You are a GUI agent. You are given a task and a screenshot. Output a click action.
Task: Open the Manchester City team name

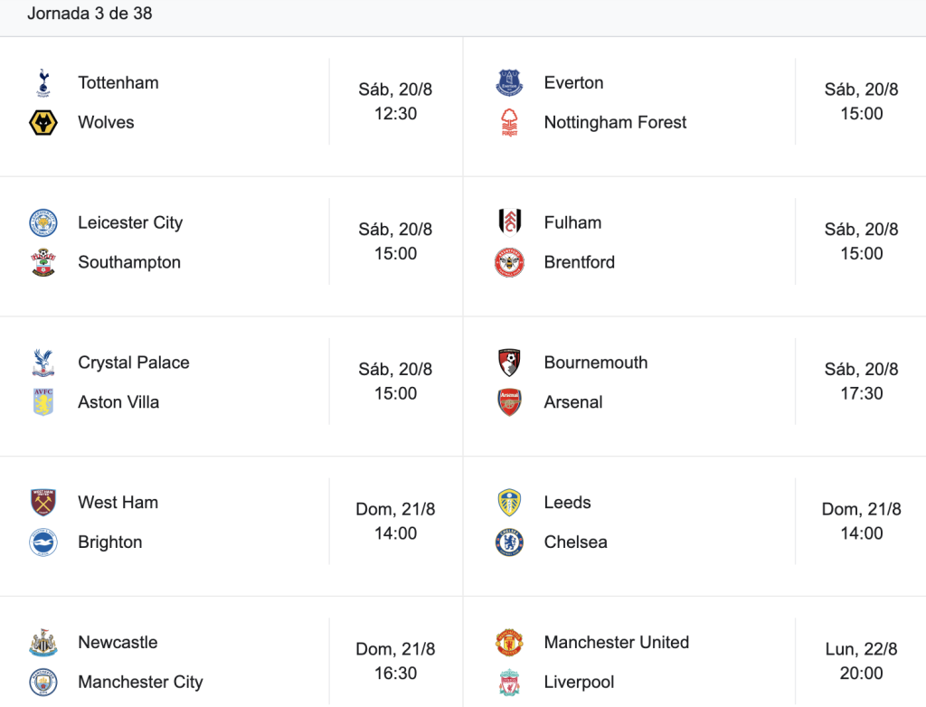(x=140, y=683)
